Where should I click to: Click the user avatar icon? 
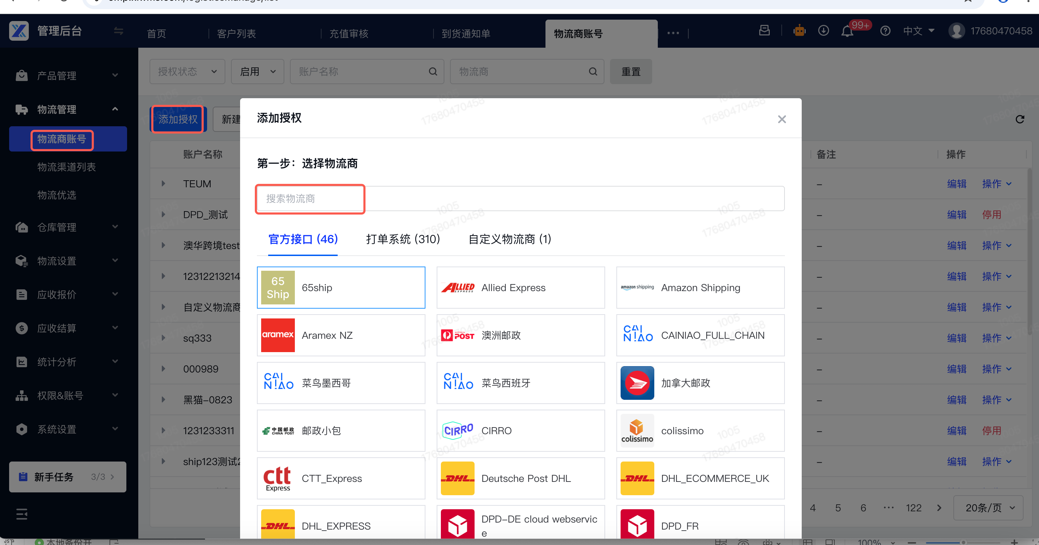pyautogui.click(x=957, y=31)
